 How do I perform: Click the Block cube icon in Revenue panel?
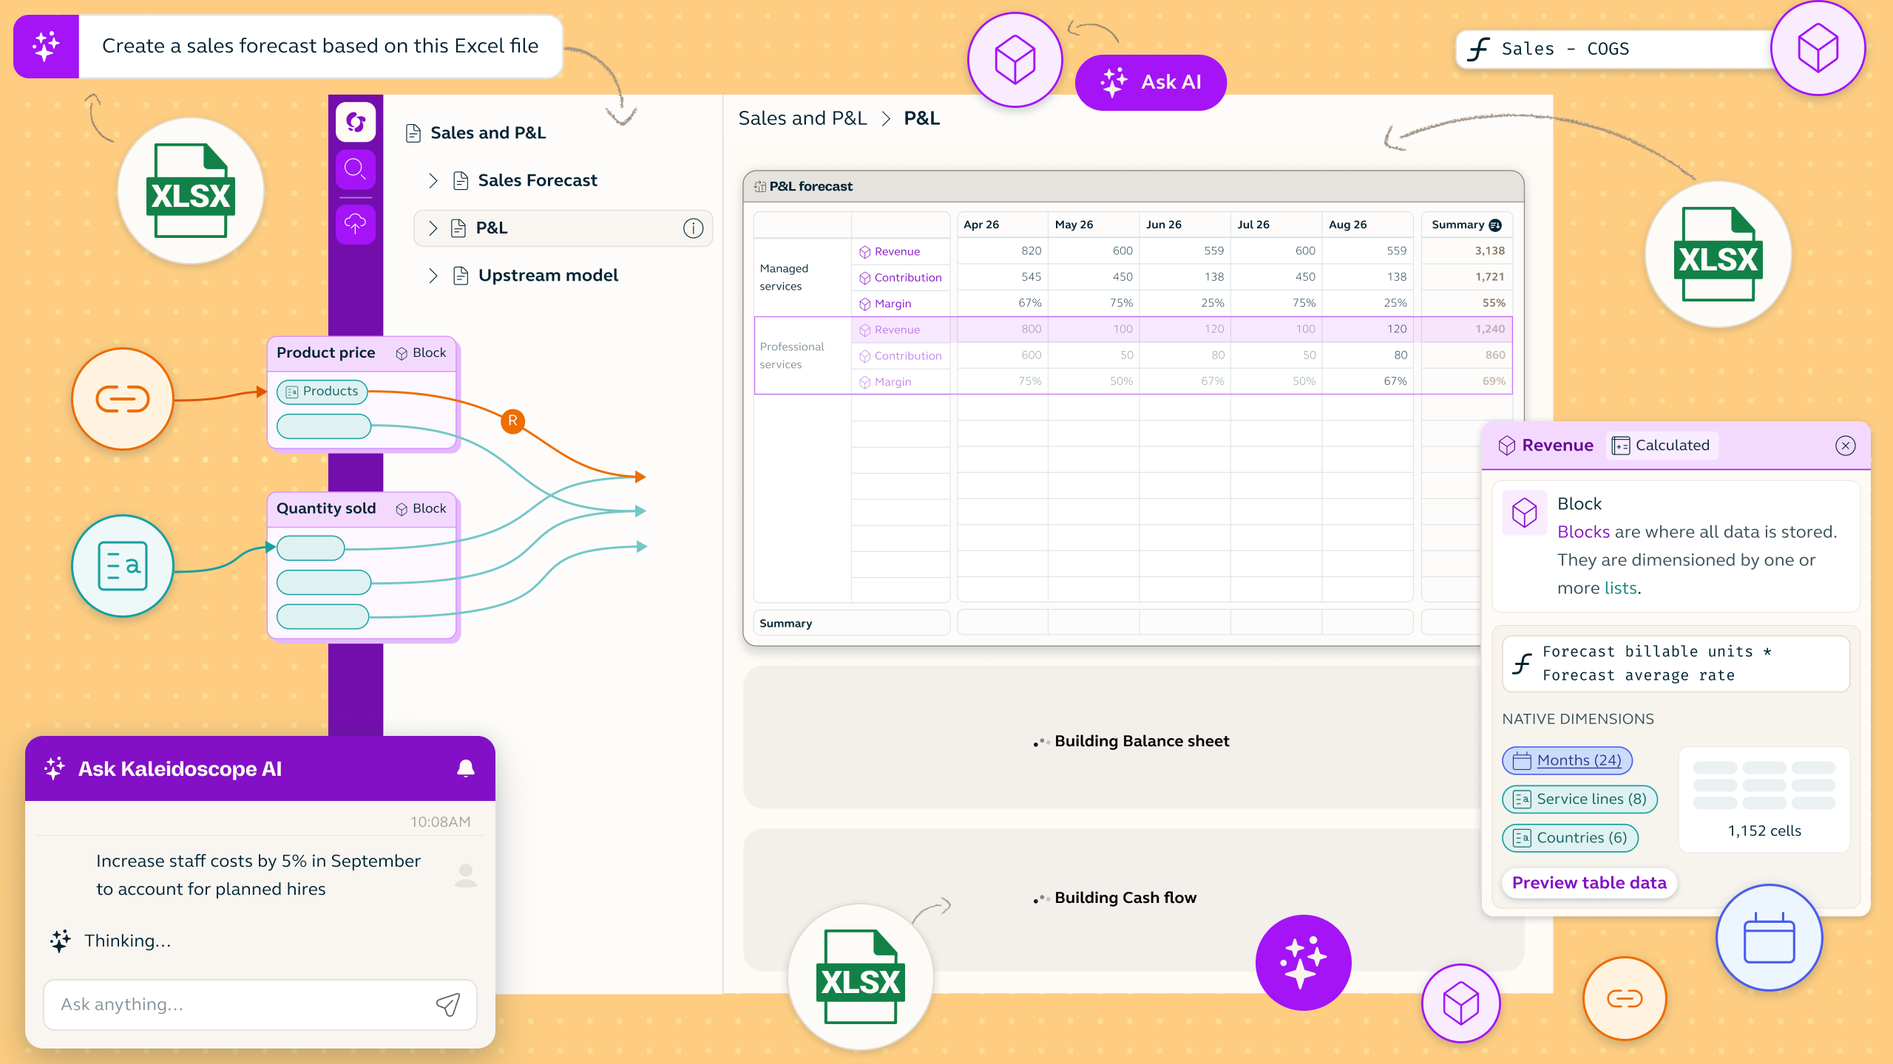1524,512
